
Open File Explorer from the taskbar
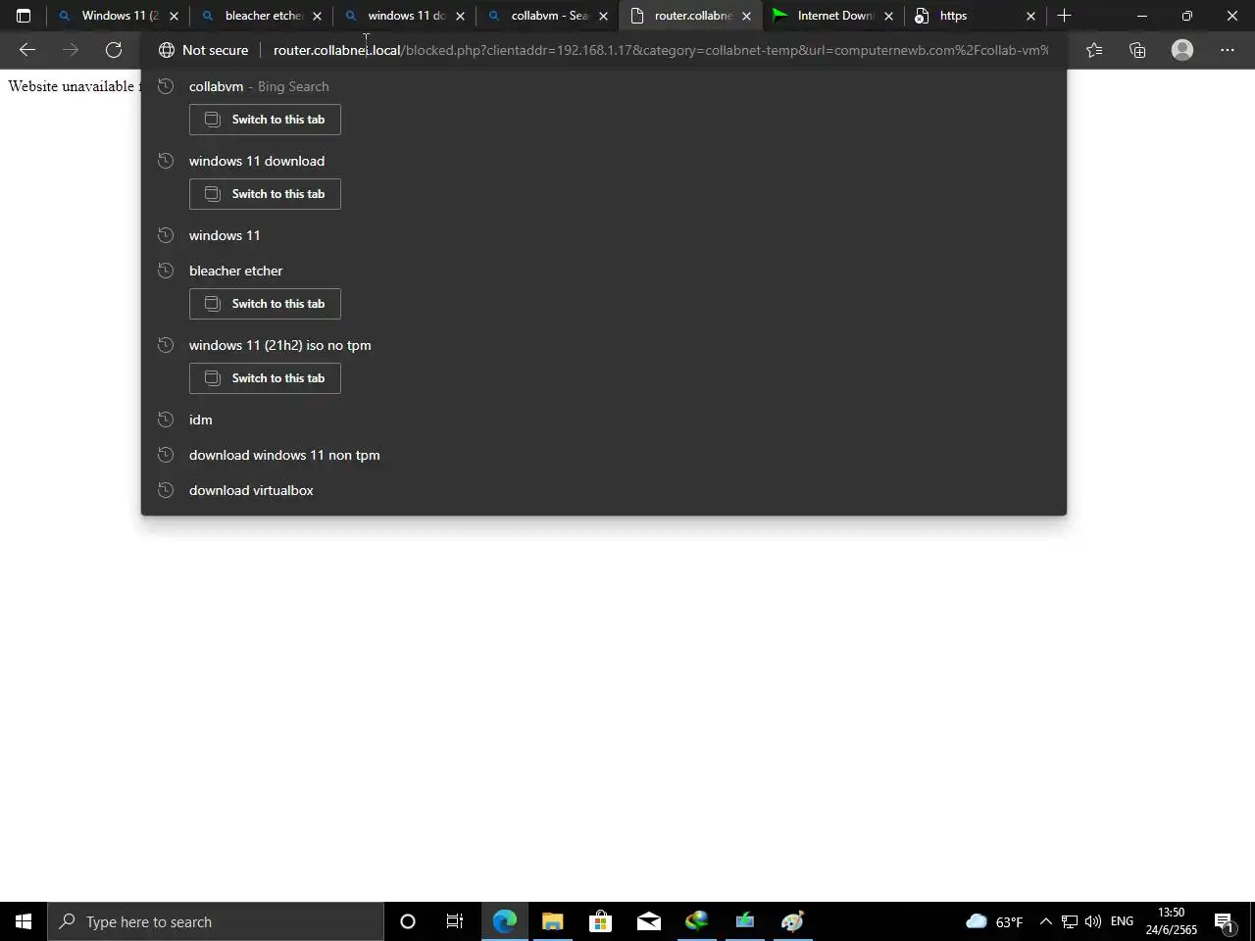pos(552,921)
